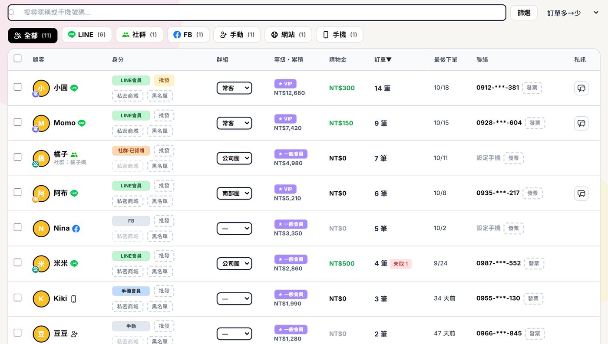Click LINE icon beside 小圓's name
The width and height of the screenshot is (608, 344).
[74, 88]
